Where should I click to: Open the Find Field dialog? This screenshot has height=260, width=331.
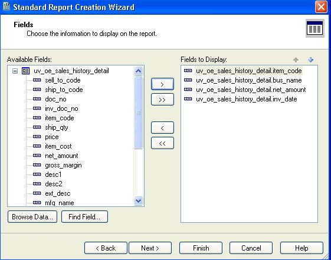(x=84, y=217)
